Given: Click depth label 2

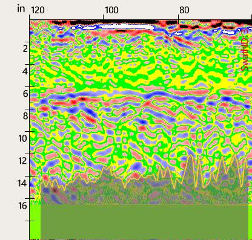Looking at the screenshot, I should (25, 49).
